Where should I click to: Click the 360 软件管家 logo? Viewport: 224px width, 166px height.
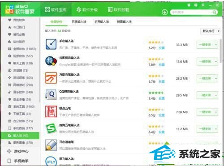click(x=20, y=9)
